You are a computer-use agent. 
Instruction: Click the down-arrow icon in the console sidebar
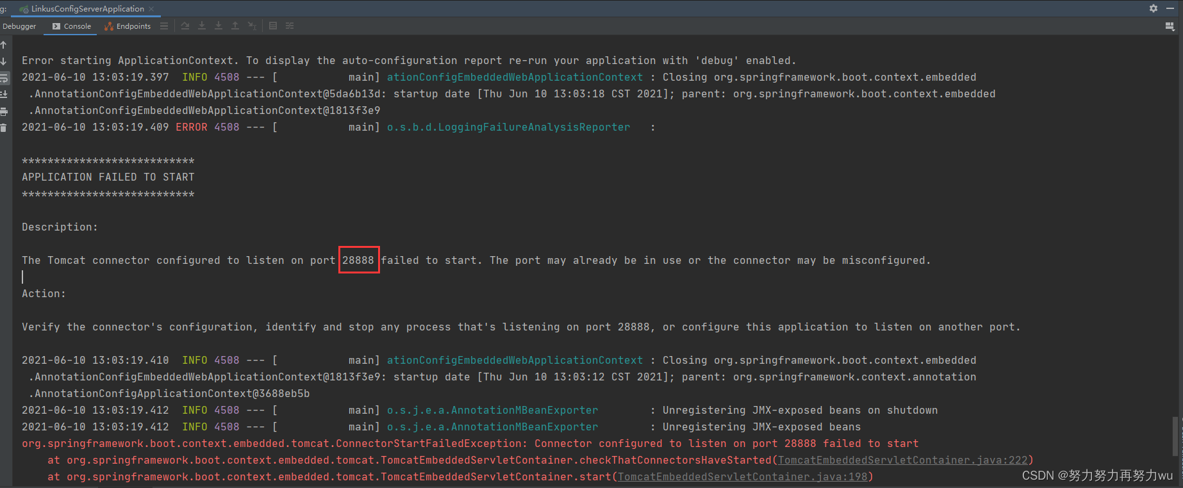pos(4,61)
